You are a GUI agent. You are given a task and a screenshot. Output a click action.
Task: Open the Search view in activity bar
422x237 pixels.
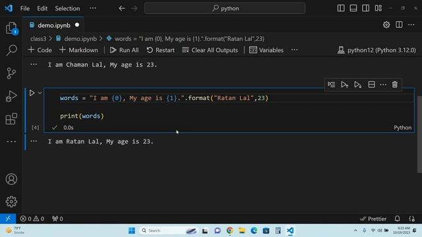coord(11,50)
